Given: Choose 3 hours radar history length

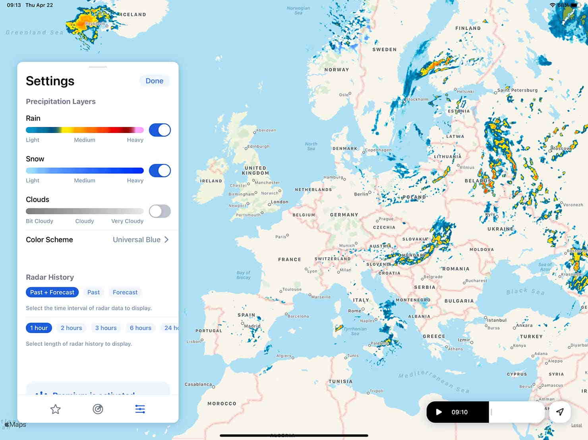Looking at the screenshot, I should pos(106,328).
